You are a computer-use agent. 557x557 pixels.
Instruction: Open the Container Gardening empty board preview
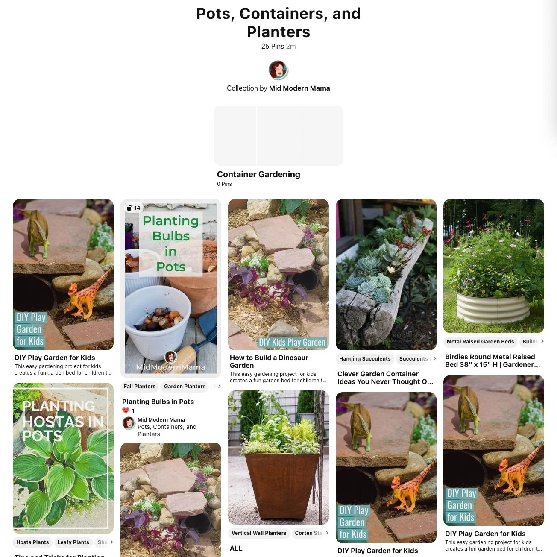[x=278, y=136]
